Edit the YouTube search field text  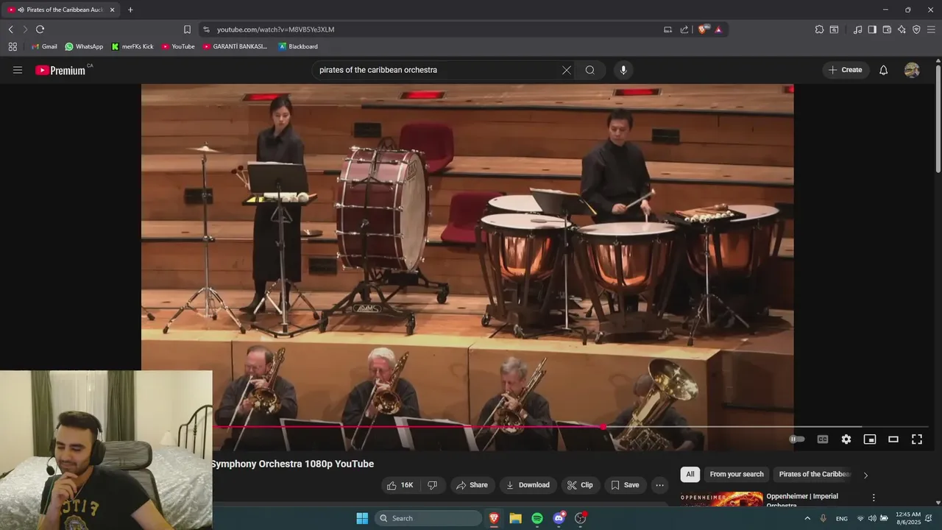(438, 70)
